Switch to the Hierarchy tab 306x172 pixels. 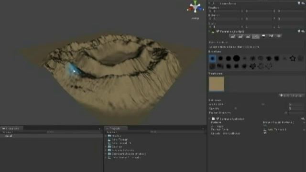[12, 129]
